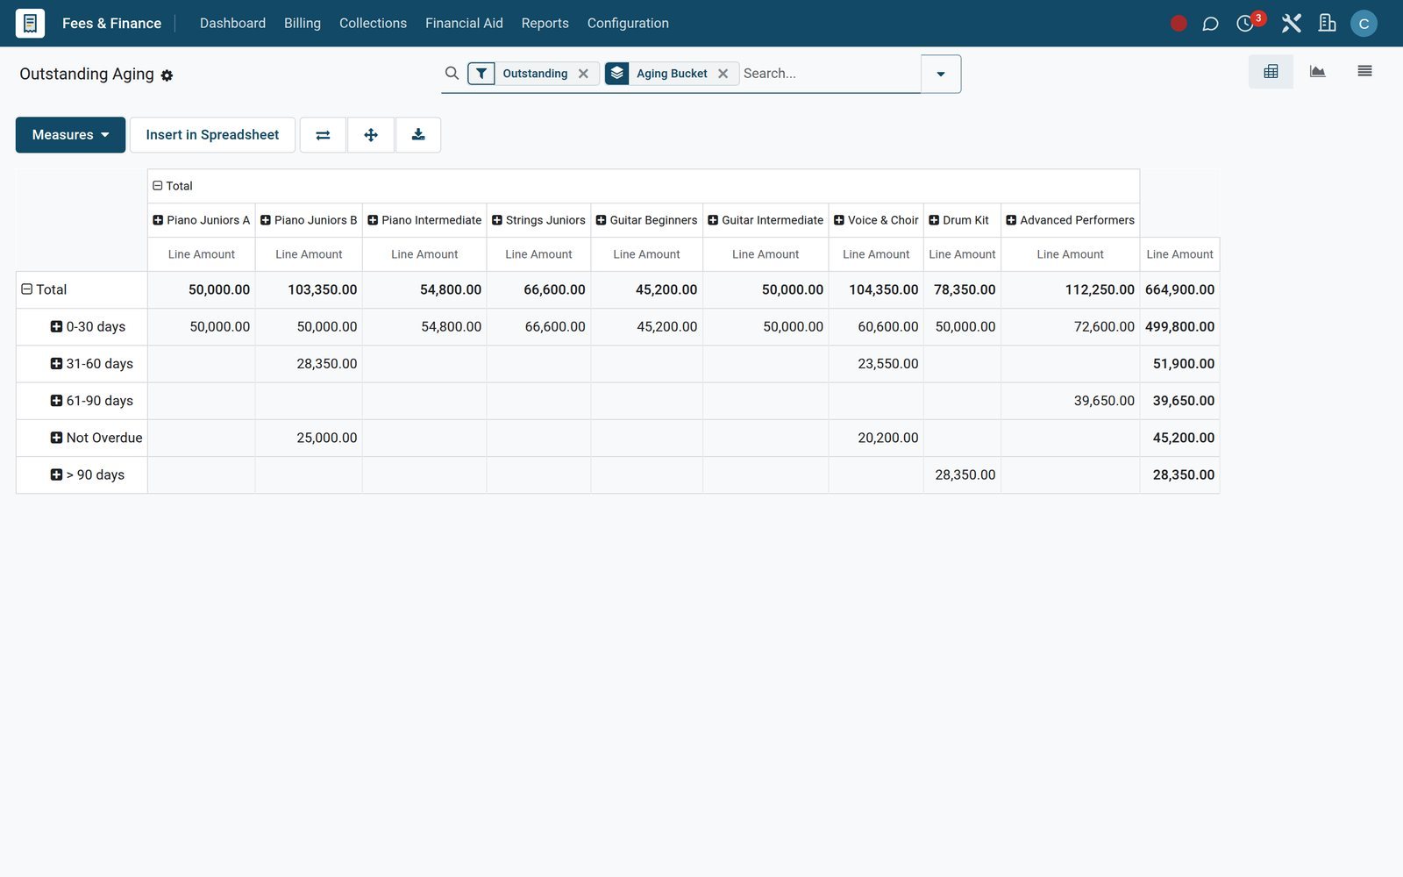
Task: Open the activities clock icon
Action: pos(1245,24)
